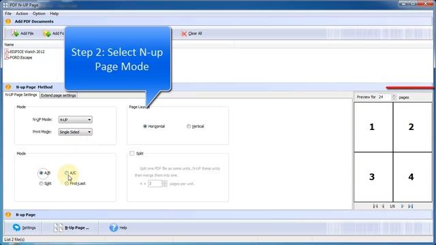Click preview cell number 1
The height and width of the screenshot is (245, 436).
[373, 127]
